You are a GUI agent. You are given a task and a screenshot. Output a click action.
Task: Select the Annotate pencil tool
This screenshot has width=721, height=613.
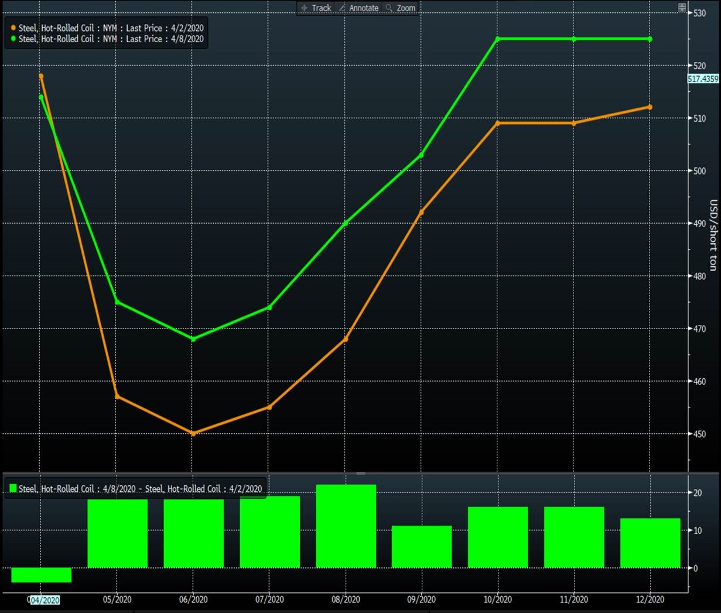(x=358, y=8)
